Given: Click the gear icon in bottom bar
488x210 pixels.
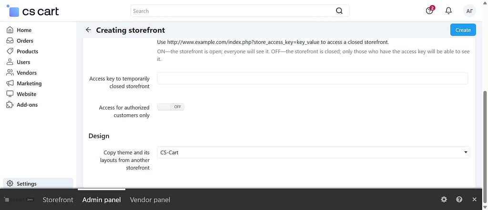Looking at the screenshot, I should (x=444, y=200).
